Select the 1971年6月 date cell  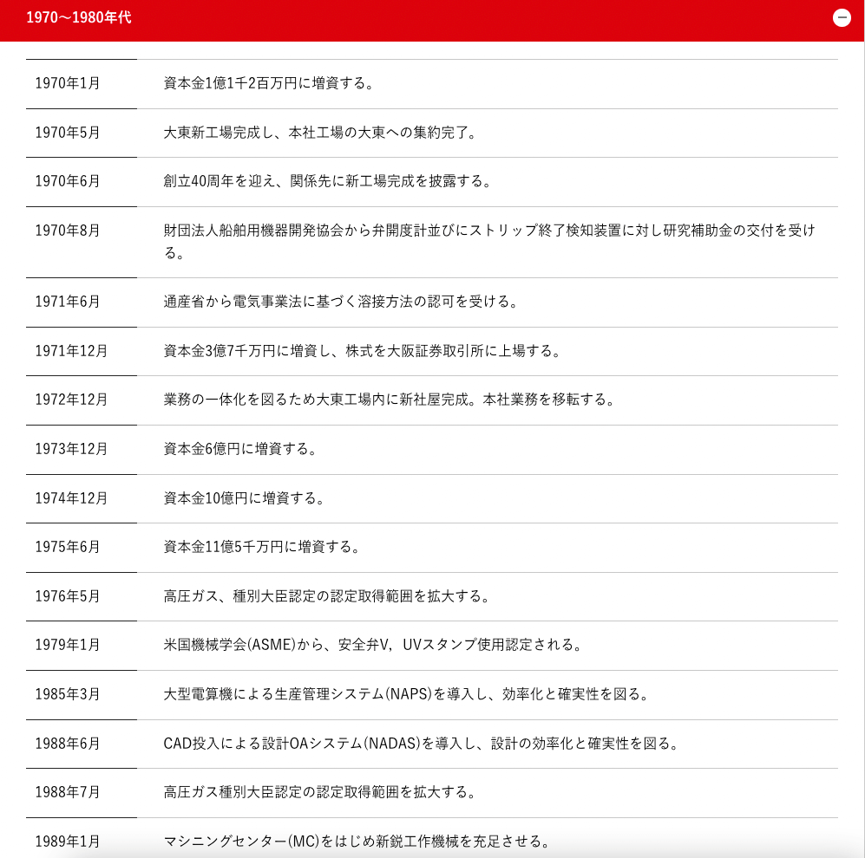[68, 302]
